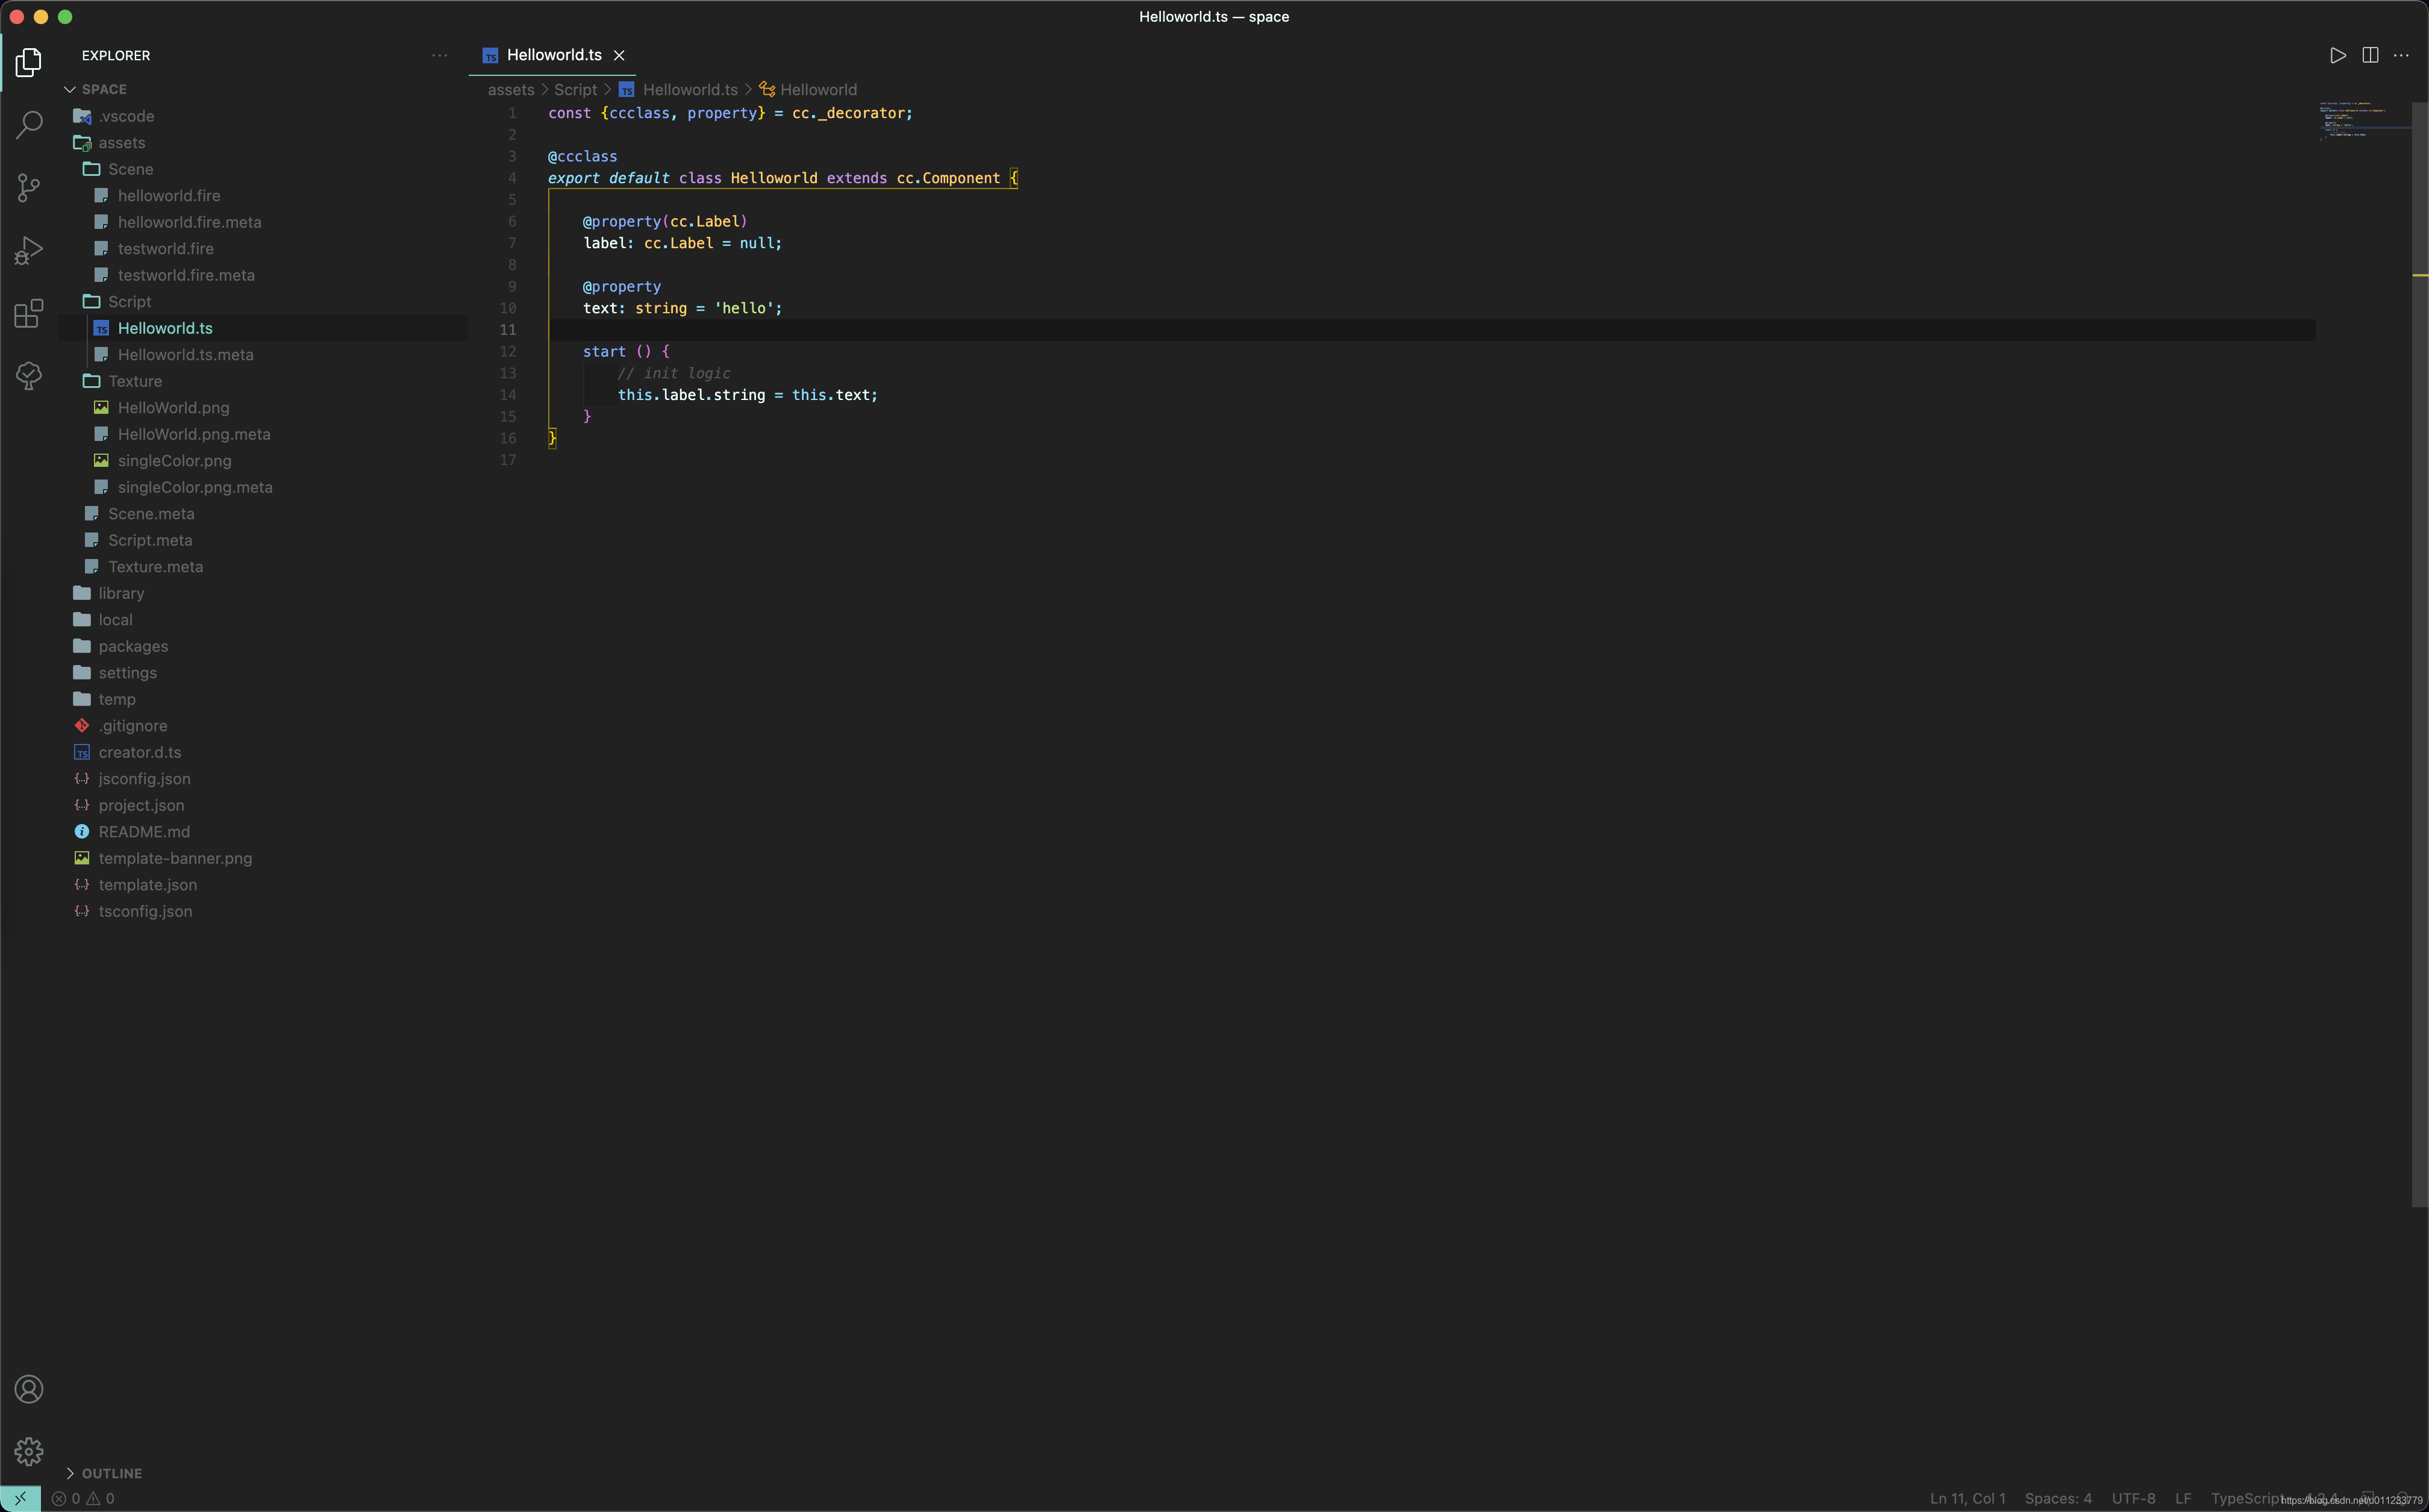The height and width of the screenshot is (1512, 2429).
Task: Open Explorer Views and More Actions ellipsis
Action: coord(439,55)
